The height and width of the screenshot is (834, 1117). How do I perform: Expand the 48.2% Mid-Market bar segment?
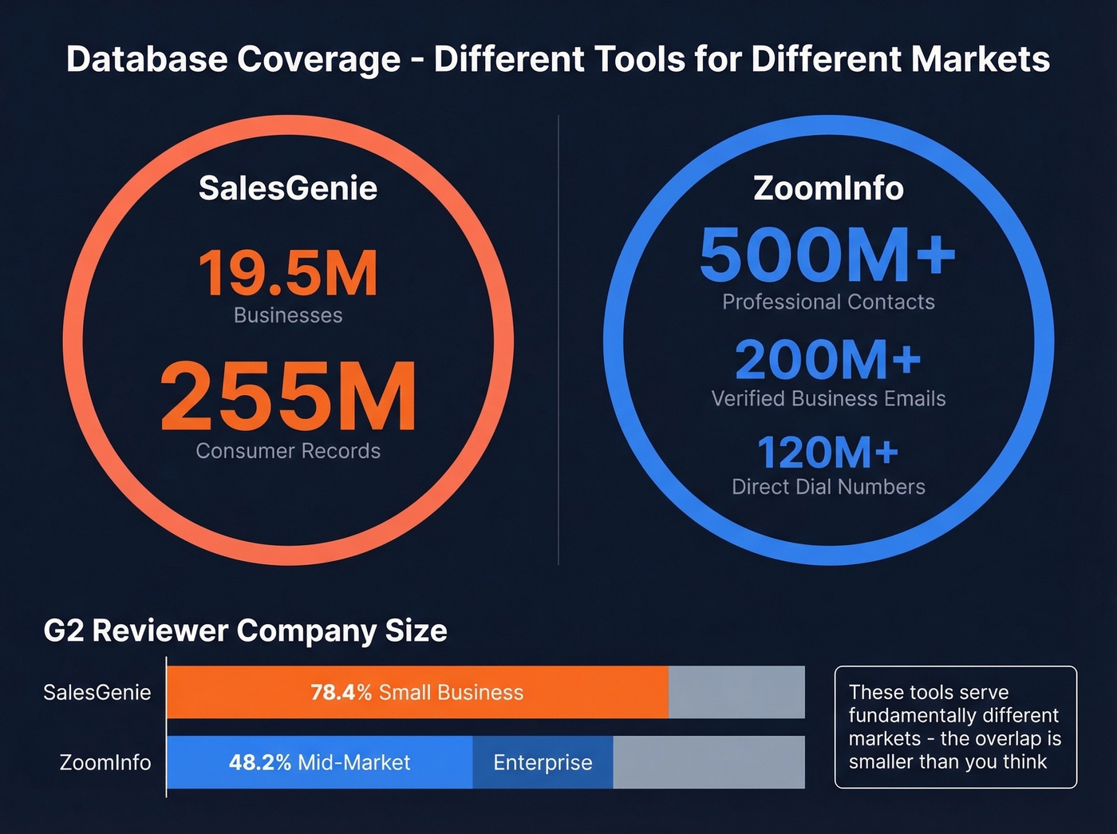(x=319, y=763)
